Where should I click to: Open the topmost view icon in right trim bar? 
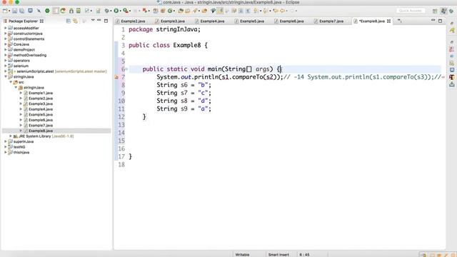coord(452,30)
